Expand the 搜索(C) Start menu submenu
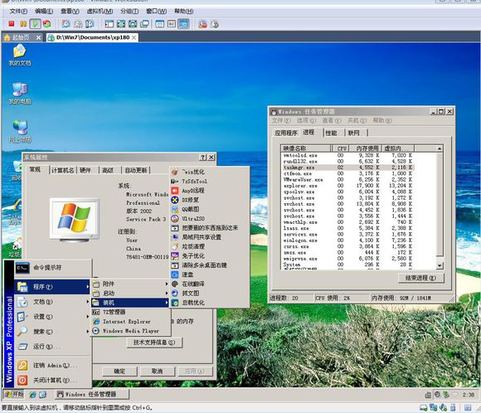 coord(52,332)
